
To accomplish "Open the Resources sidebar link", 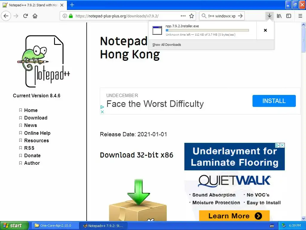I will click(36, 141).
